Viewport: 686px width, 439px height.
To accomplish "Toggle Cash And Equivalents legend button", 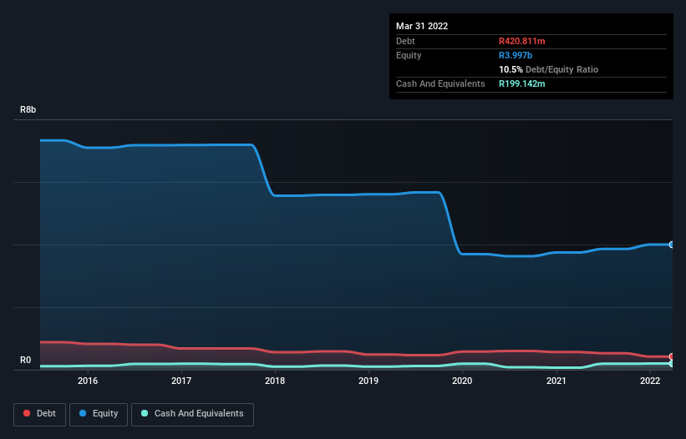I will [x=192, y=414].
